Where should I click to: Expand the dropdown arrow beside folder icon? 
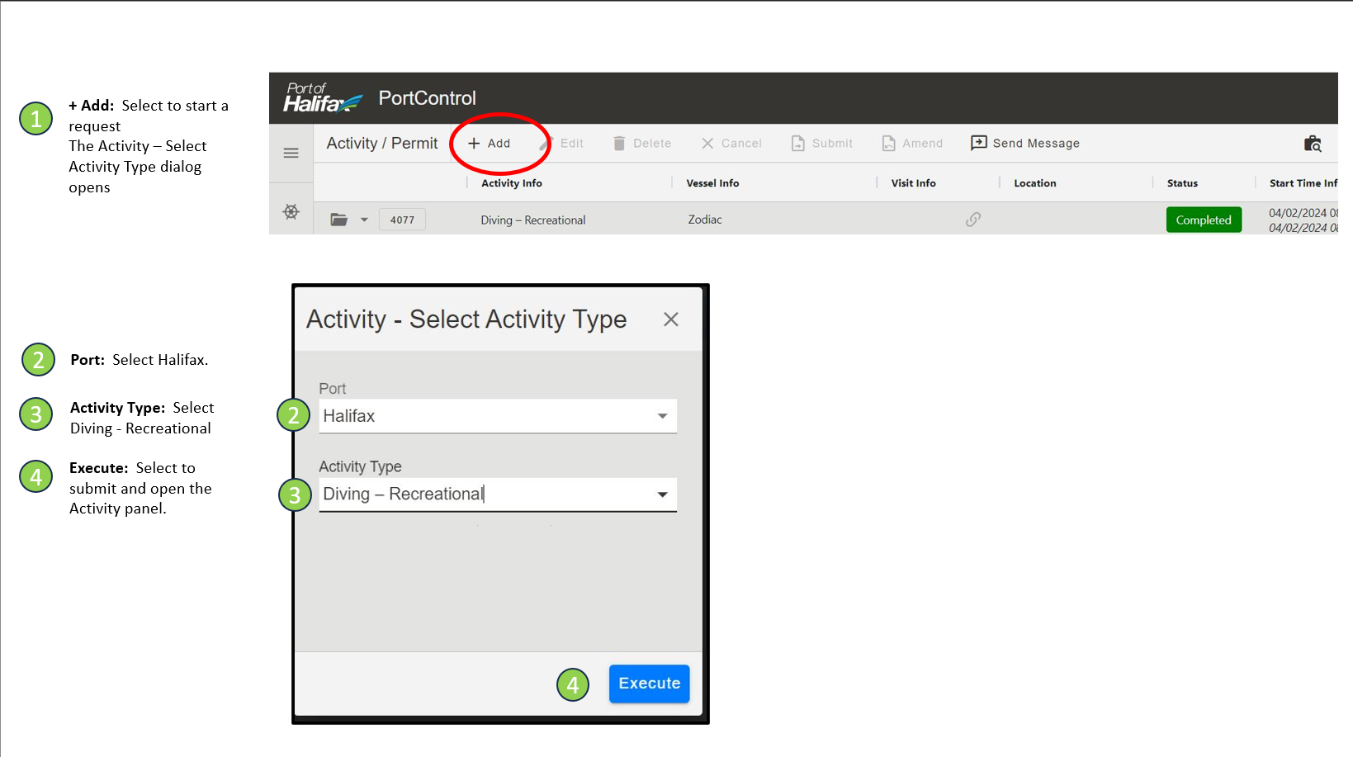click(364, 220)
